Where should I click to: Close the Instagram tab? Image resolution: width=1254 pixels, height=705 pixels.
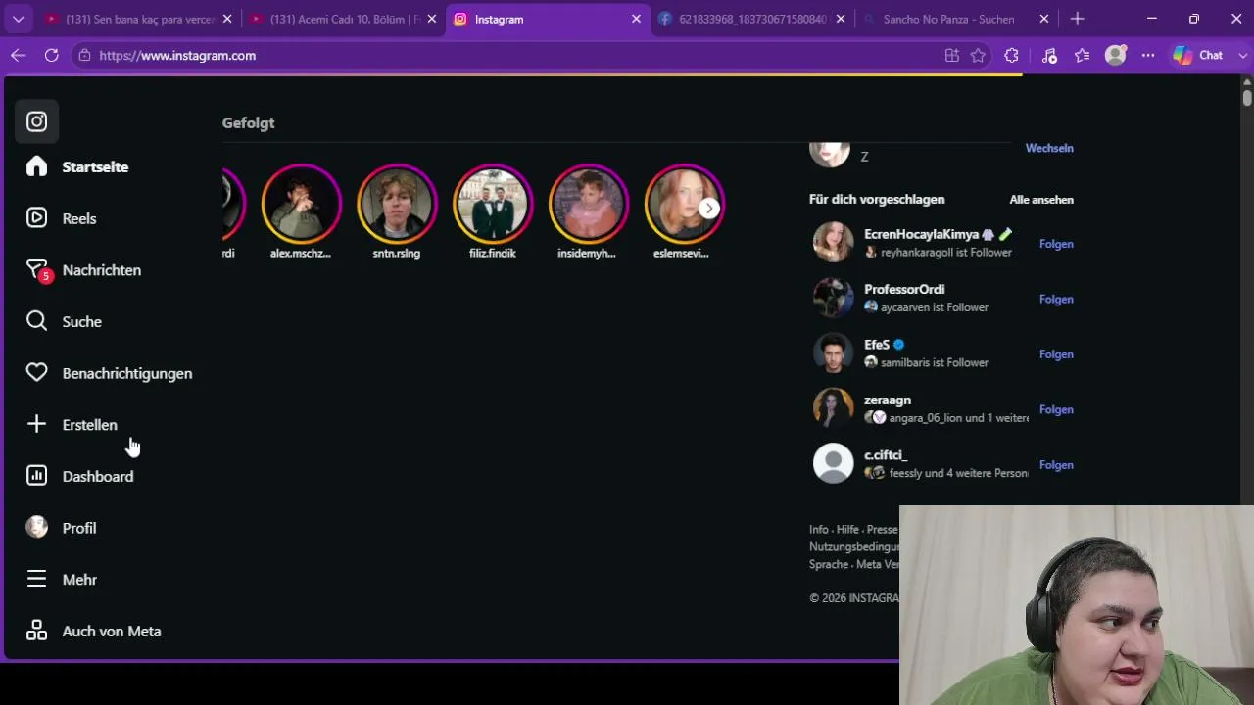(x=636, y=19)
